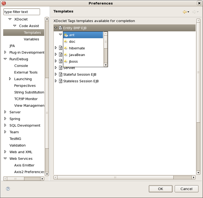Expand the Stateless Session EJB node

[56, 81]
